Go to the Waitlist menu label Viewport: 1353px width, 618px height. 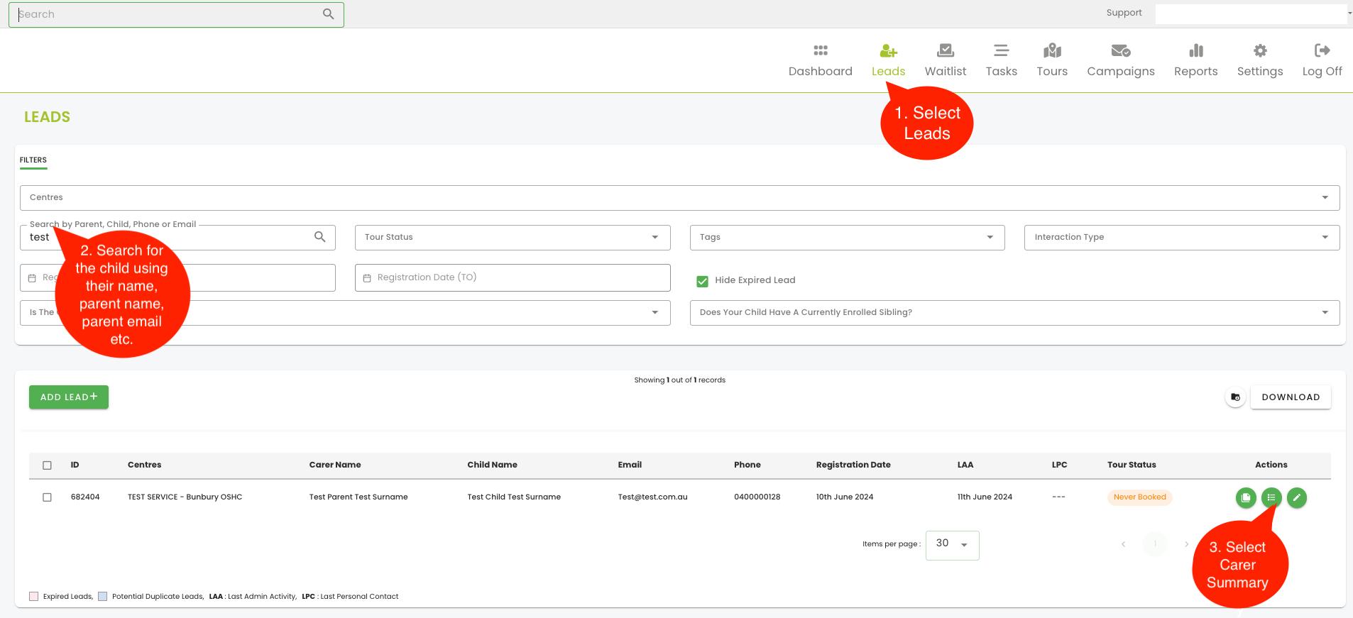(946, 72)
